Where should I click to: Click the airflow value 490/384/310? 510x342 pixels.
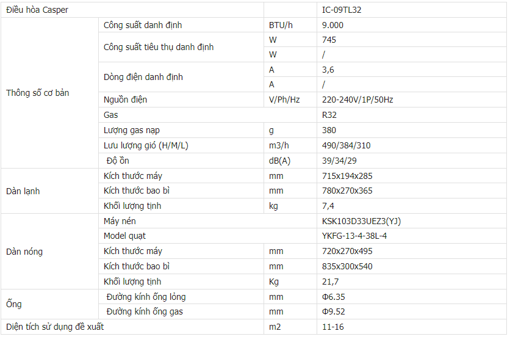click(x=346, y=145)
